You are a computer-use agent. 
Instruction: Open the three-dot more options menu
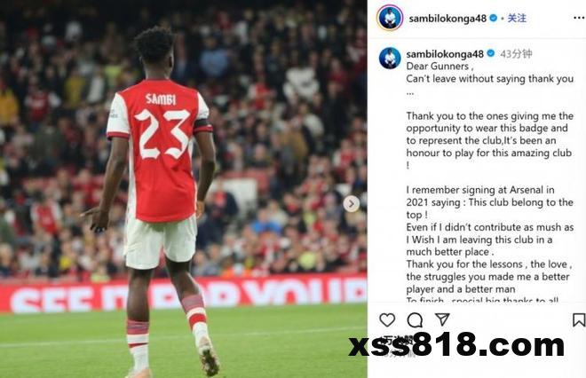point(579,18)
